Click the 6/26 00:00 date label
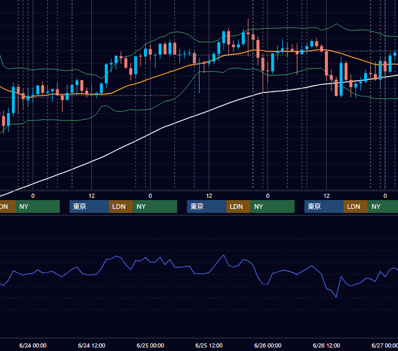The image size is (398, 351). click(268, 345)
